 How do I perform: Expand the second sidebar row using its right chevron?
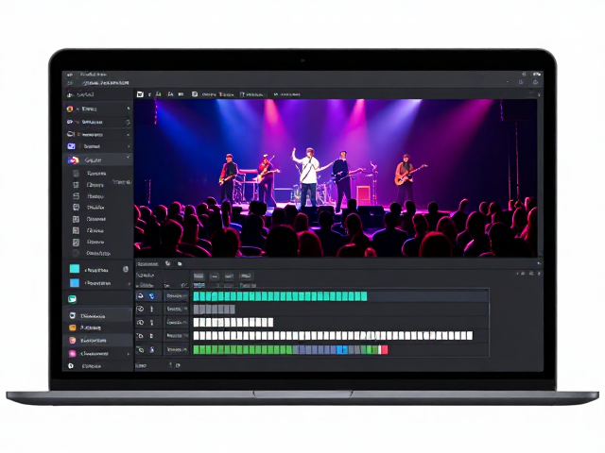click(129, 122)
